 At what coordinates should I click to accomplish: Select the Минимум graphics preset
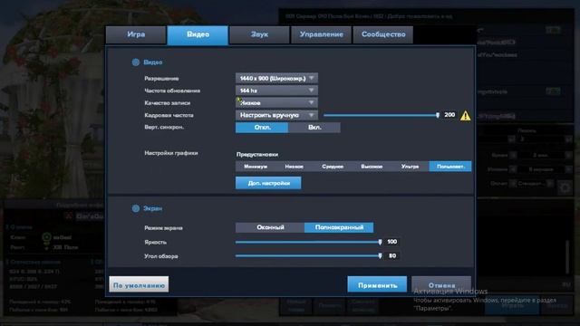pos(256,167)
